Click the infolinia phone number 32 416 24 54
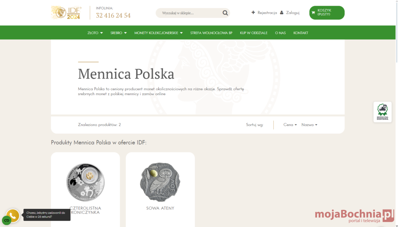The image size is (398, 227). pos(113,16)
